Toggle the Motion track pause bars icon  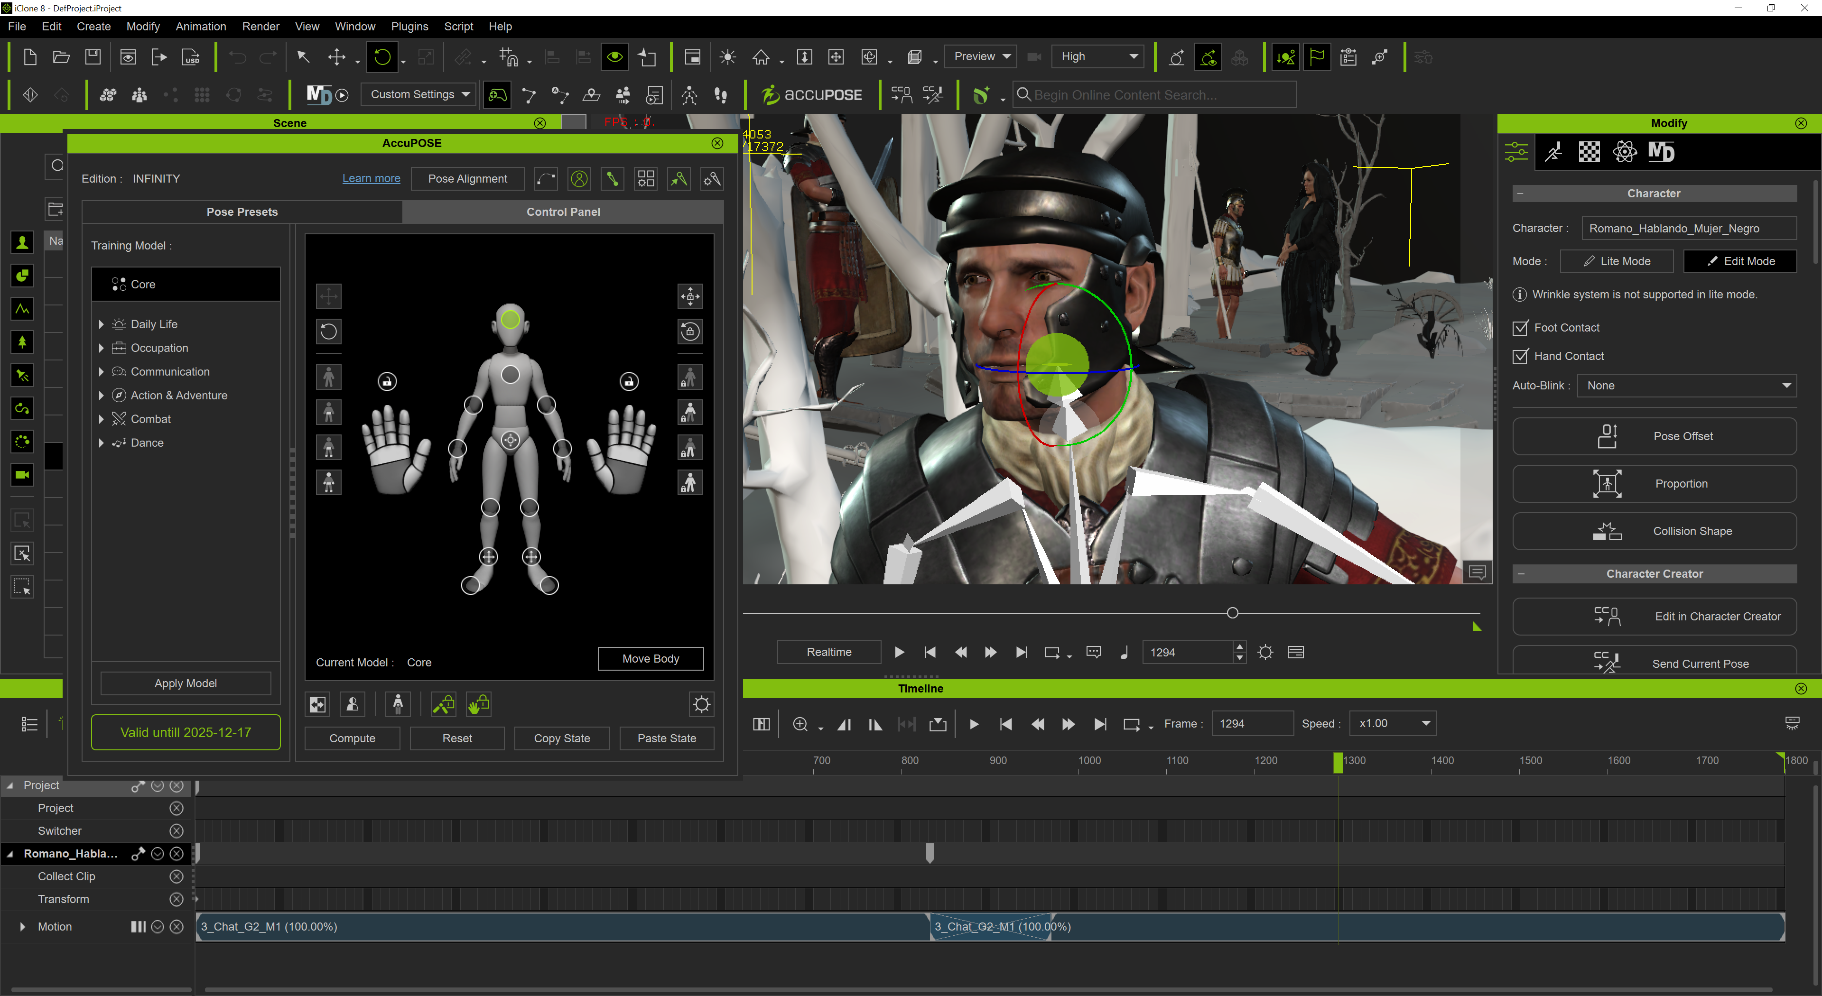coord(139,927)
